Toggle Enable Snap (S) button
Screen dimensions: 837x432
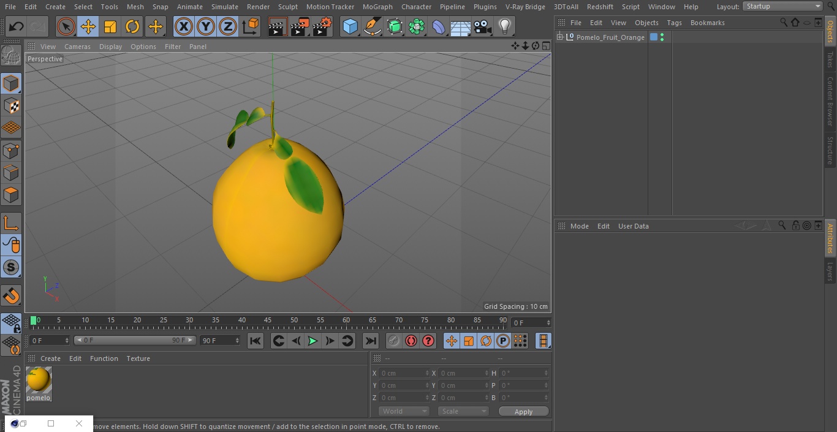tap(11, 267)
